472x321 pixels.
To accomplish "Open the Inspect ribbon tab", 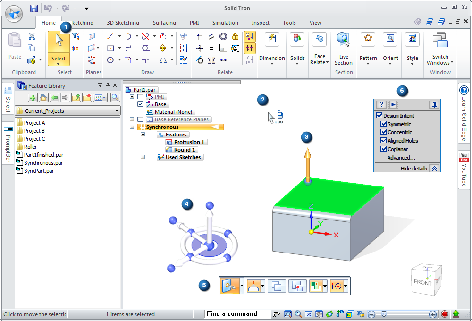I will [x=261, y=23].
